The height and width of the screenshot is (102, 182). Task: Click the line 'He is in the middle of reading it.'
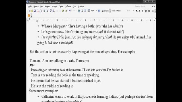coord(52,86)
